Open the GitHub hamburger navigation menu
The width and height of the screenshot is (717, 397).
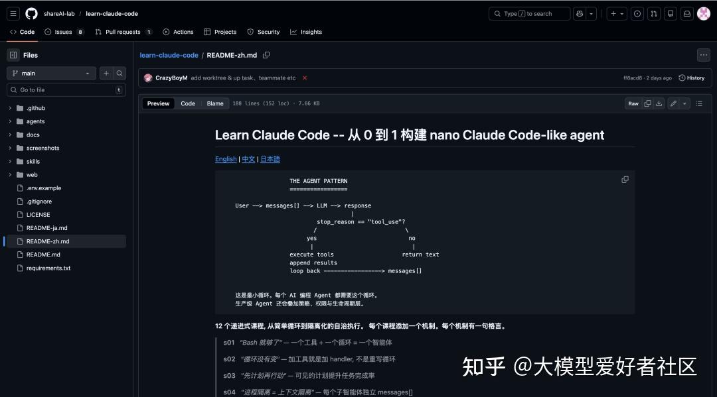[x=13, y=14]
